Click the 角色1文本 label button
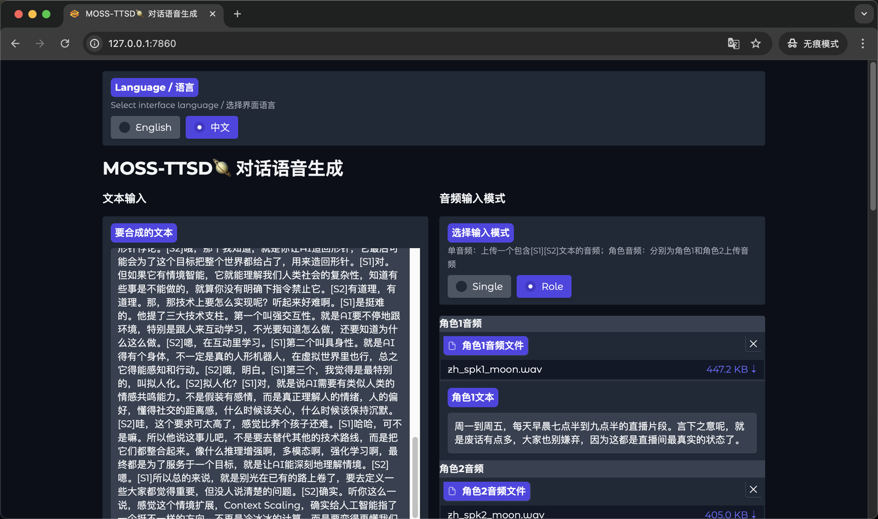 [473, 397]
